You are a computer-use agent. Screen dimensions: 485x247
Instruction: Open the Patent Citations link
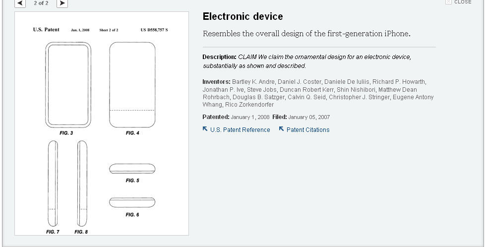click(307, 130)
